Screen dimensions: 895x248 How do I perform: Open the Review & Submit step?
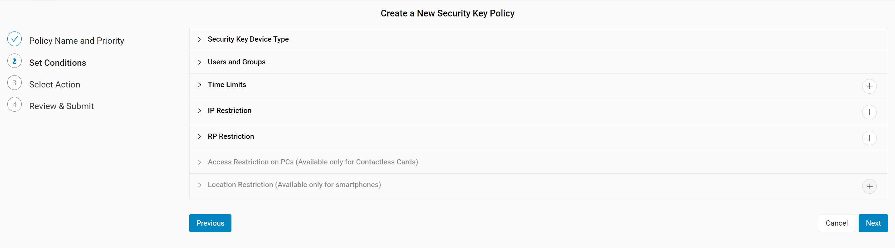[x=62, y=106]
